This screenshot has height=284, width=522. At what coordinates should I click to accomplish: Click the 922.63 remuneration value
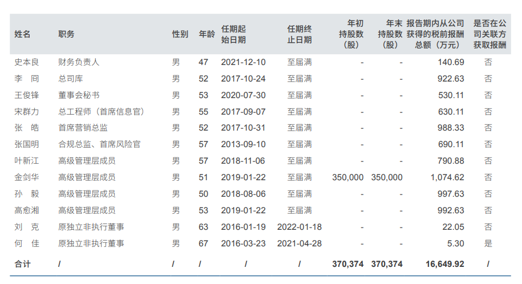(x=451, y=79)
